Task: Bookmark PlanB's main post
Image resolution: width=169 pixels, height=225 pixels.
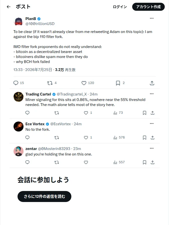Action: (x=118, y=83)
